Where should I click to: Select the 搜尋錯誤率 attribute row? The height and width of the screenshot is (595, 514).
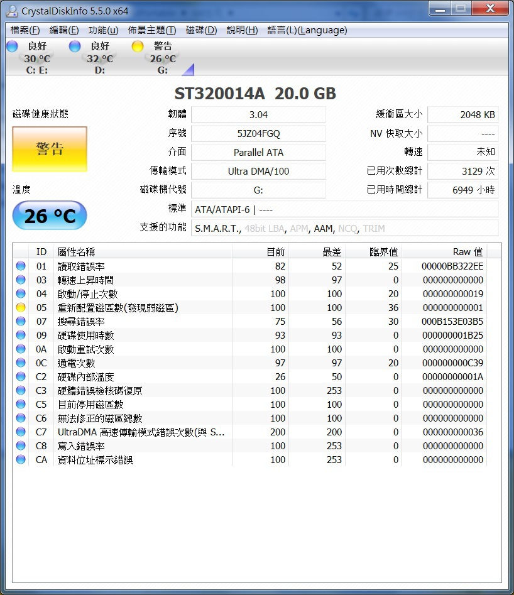coord(250,322)
